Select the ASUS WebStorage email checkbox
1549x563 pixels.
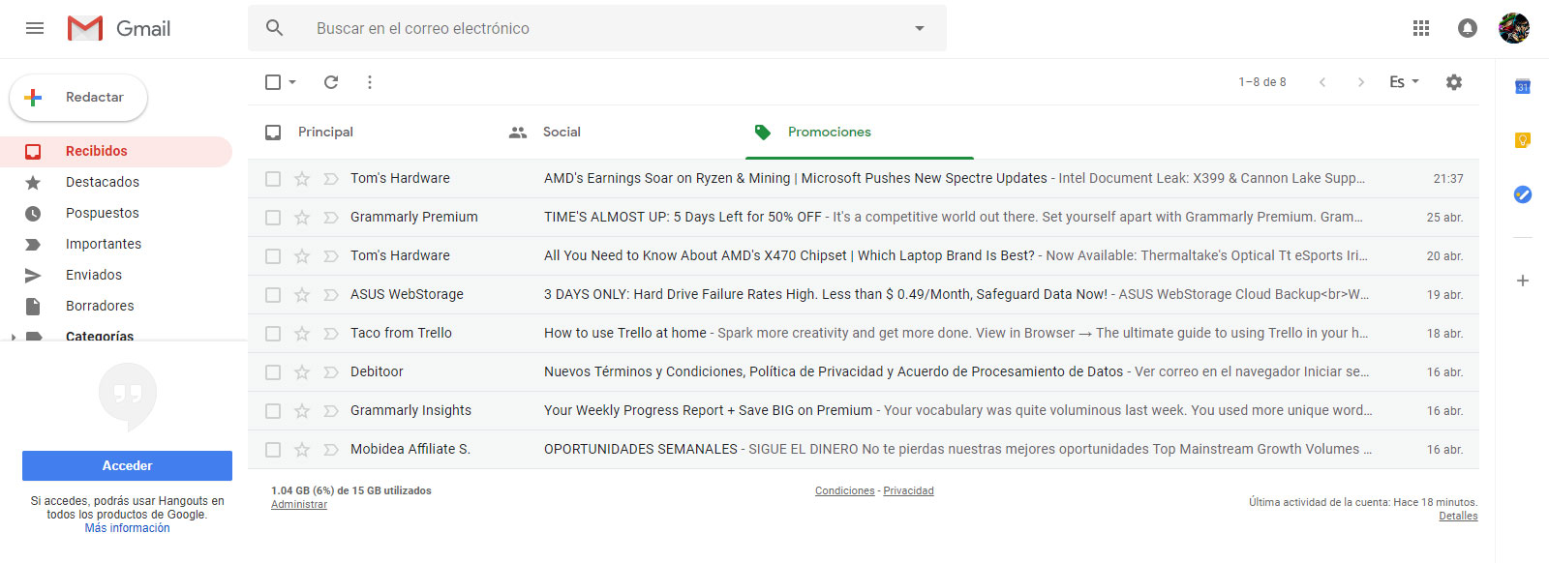pyautogui.click(x=273, y=295)
